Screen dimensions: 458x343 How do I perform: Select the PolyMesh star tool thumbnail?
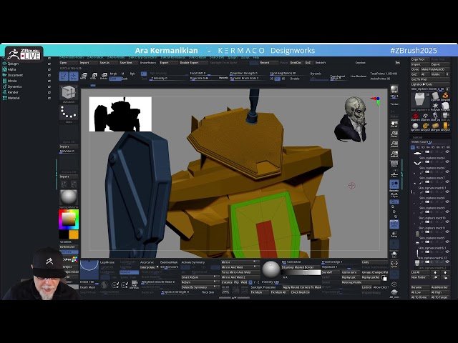pos(436,106)
